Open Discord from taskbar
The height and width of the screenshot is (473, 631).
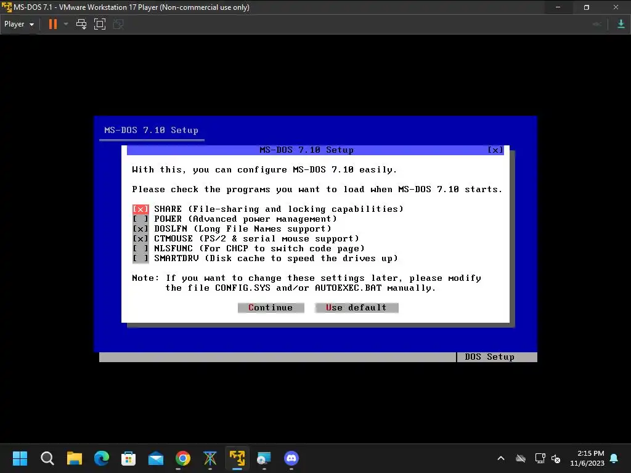tap(291, 458)
